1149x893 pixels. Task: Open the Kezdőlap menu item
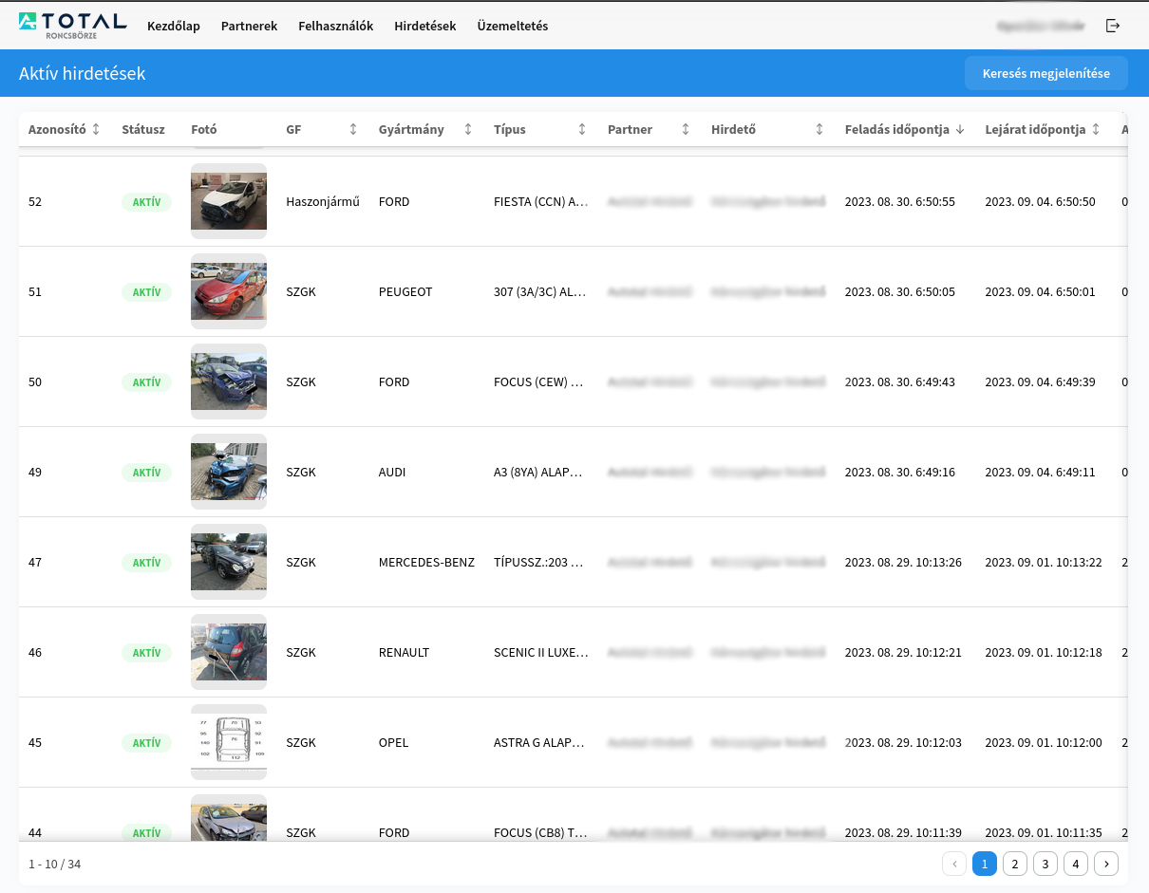coord(174,26)
